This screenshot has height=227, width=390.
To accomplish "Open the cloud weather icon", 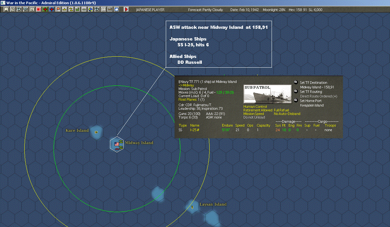I will [x=116, y=9].
